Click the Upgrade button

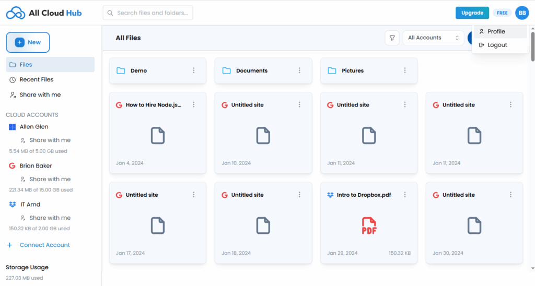(472, 13)
